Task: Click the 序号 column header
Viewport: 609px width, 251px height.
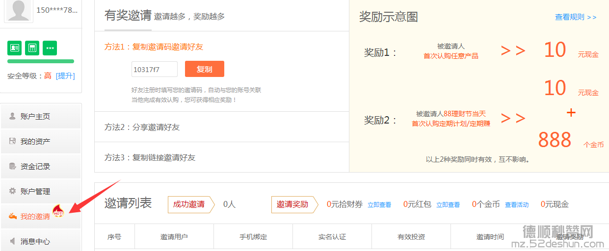Action: [x=114, y=237]
